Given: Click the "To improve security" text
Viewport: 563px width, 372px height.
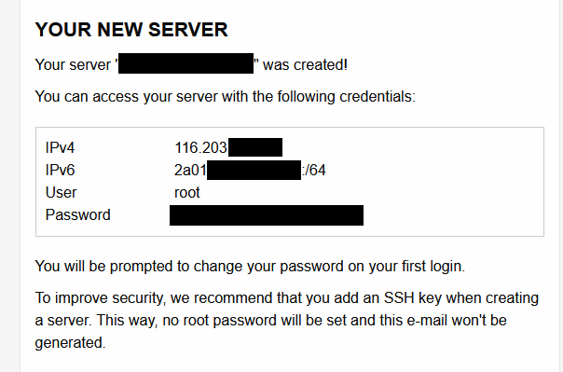Looking at the screenshot, I should coord(101,298).
